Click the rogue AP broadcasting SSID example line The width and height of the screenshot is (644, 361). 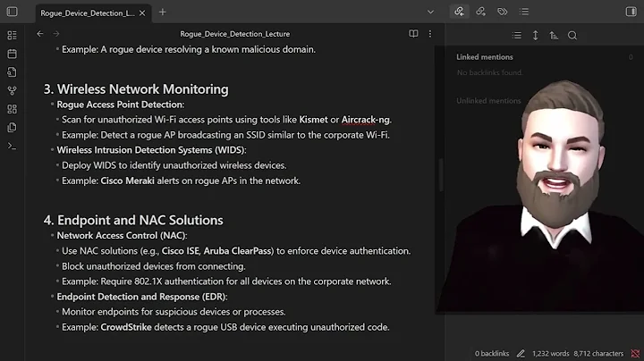[x=225, y=135]
